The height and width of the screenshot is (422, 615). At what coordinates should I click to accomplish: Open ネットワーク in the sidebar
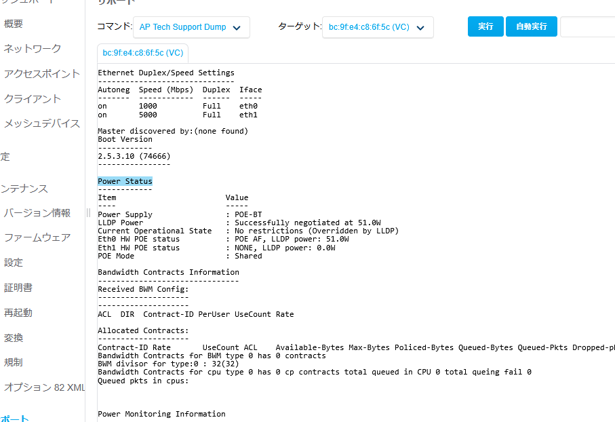[32, 49]
